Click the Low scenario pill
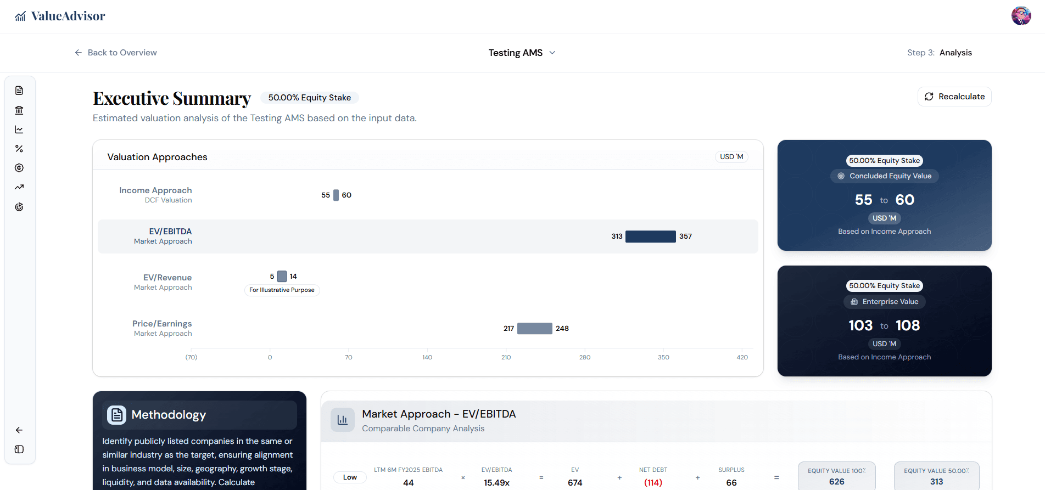The width and height of the screenshot is (1045, 490). [350, 477]
